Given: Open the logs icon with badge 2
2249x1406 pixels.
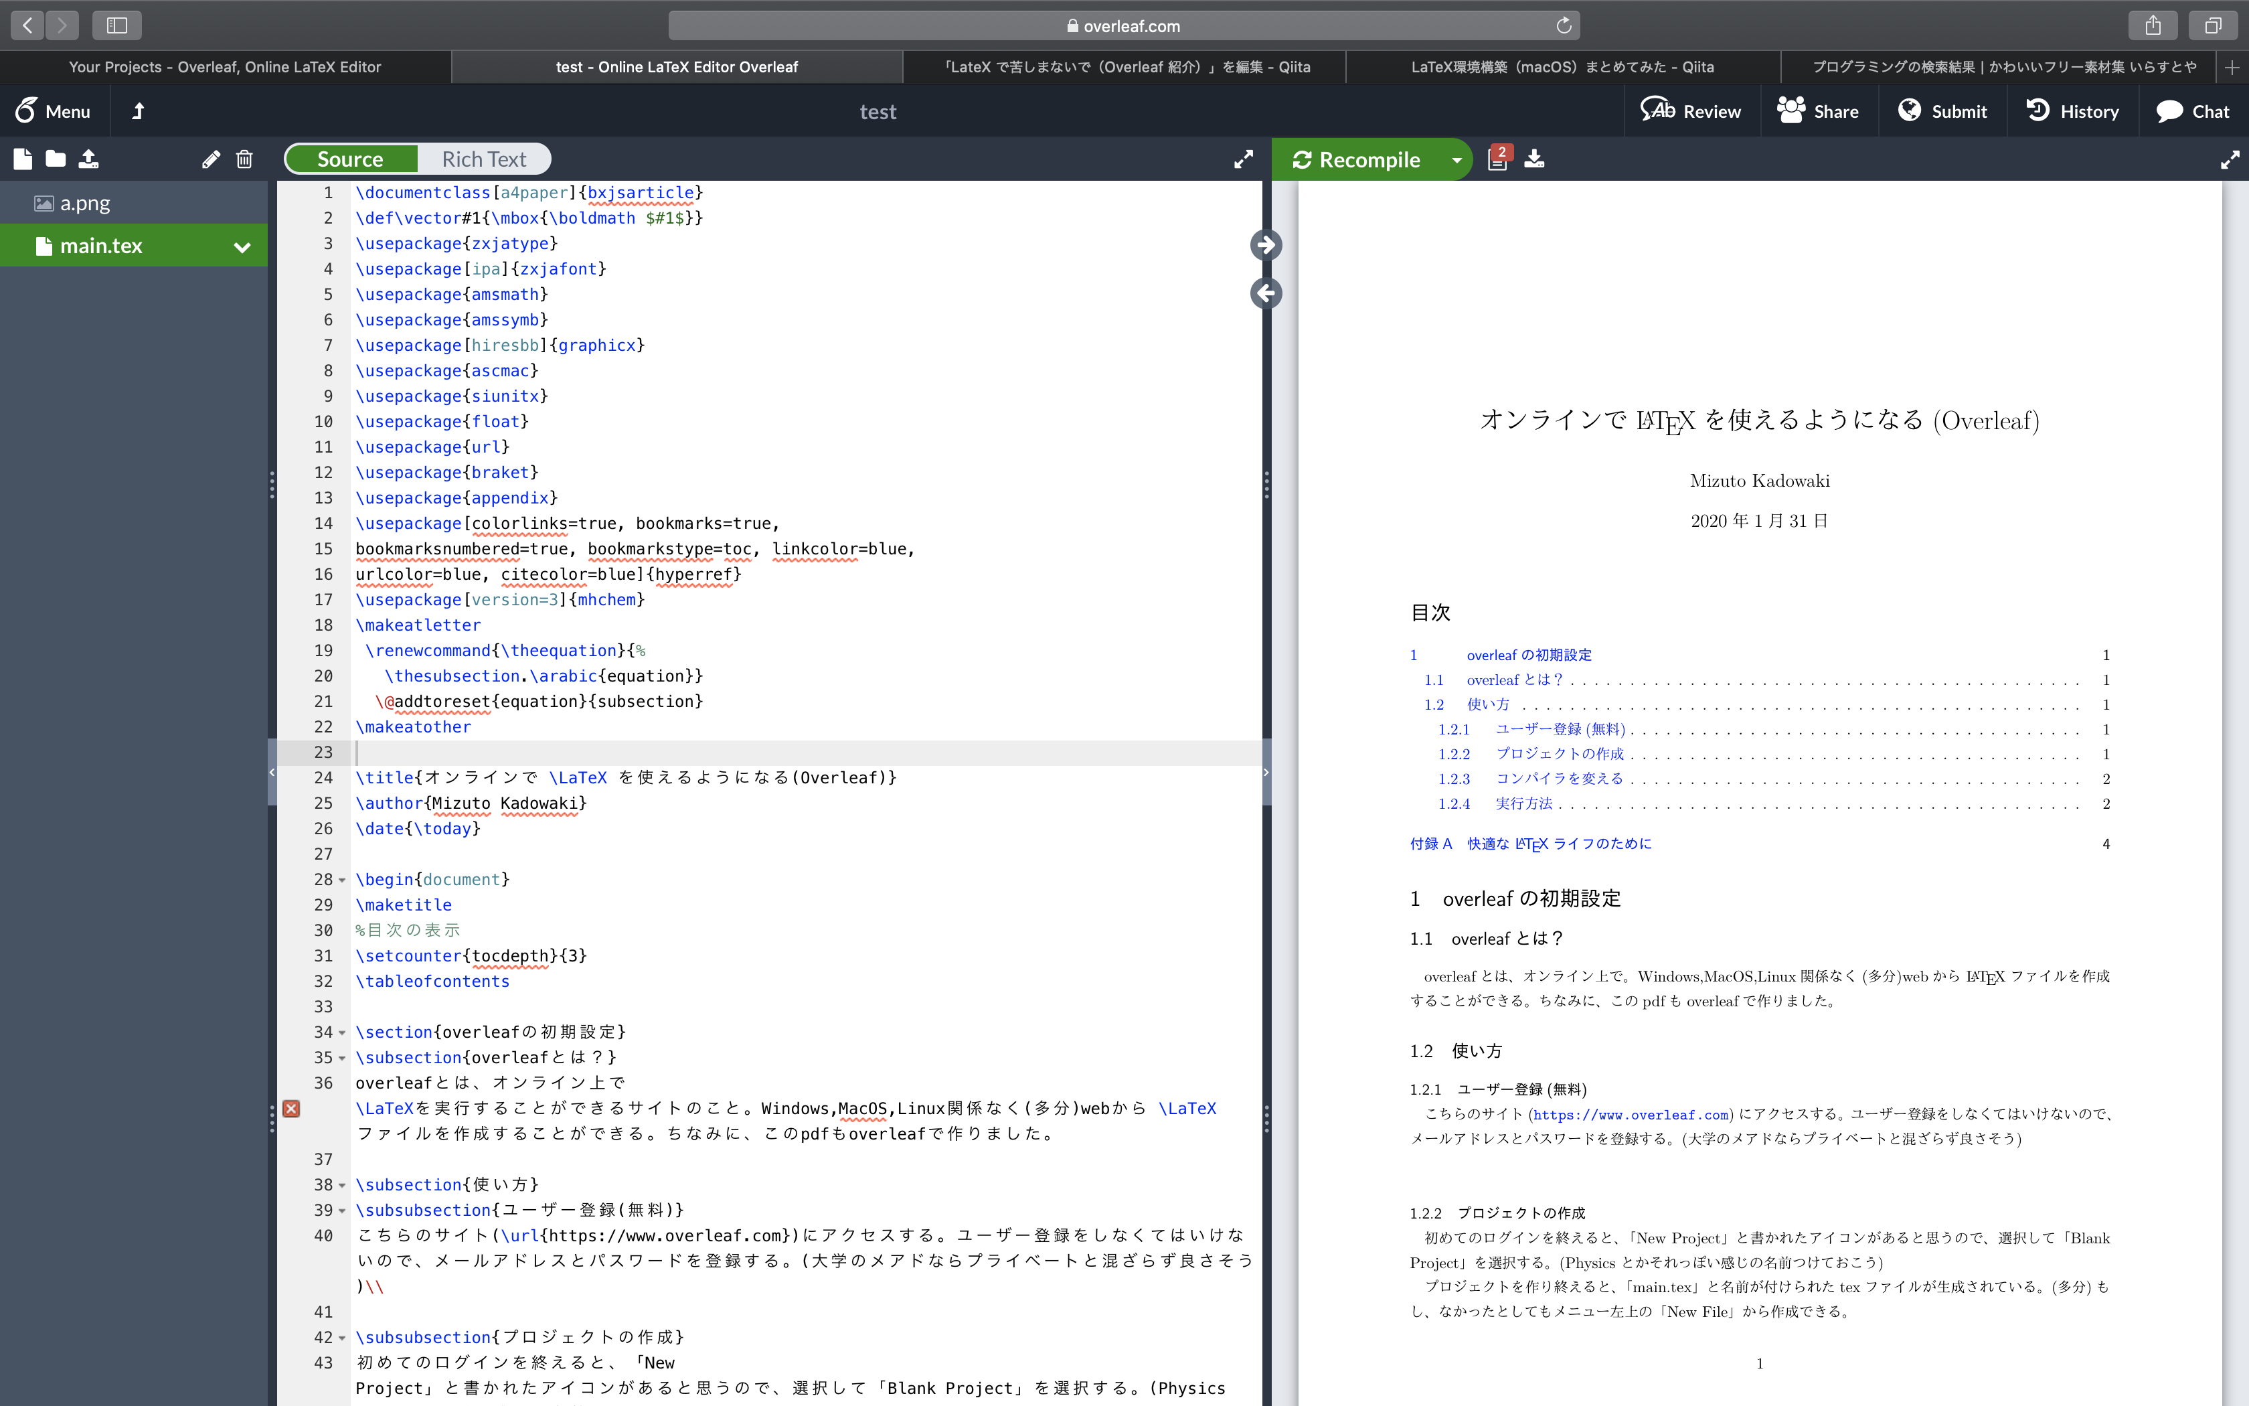Looking at the screenshot, I should coord(1499,158).
